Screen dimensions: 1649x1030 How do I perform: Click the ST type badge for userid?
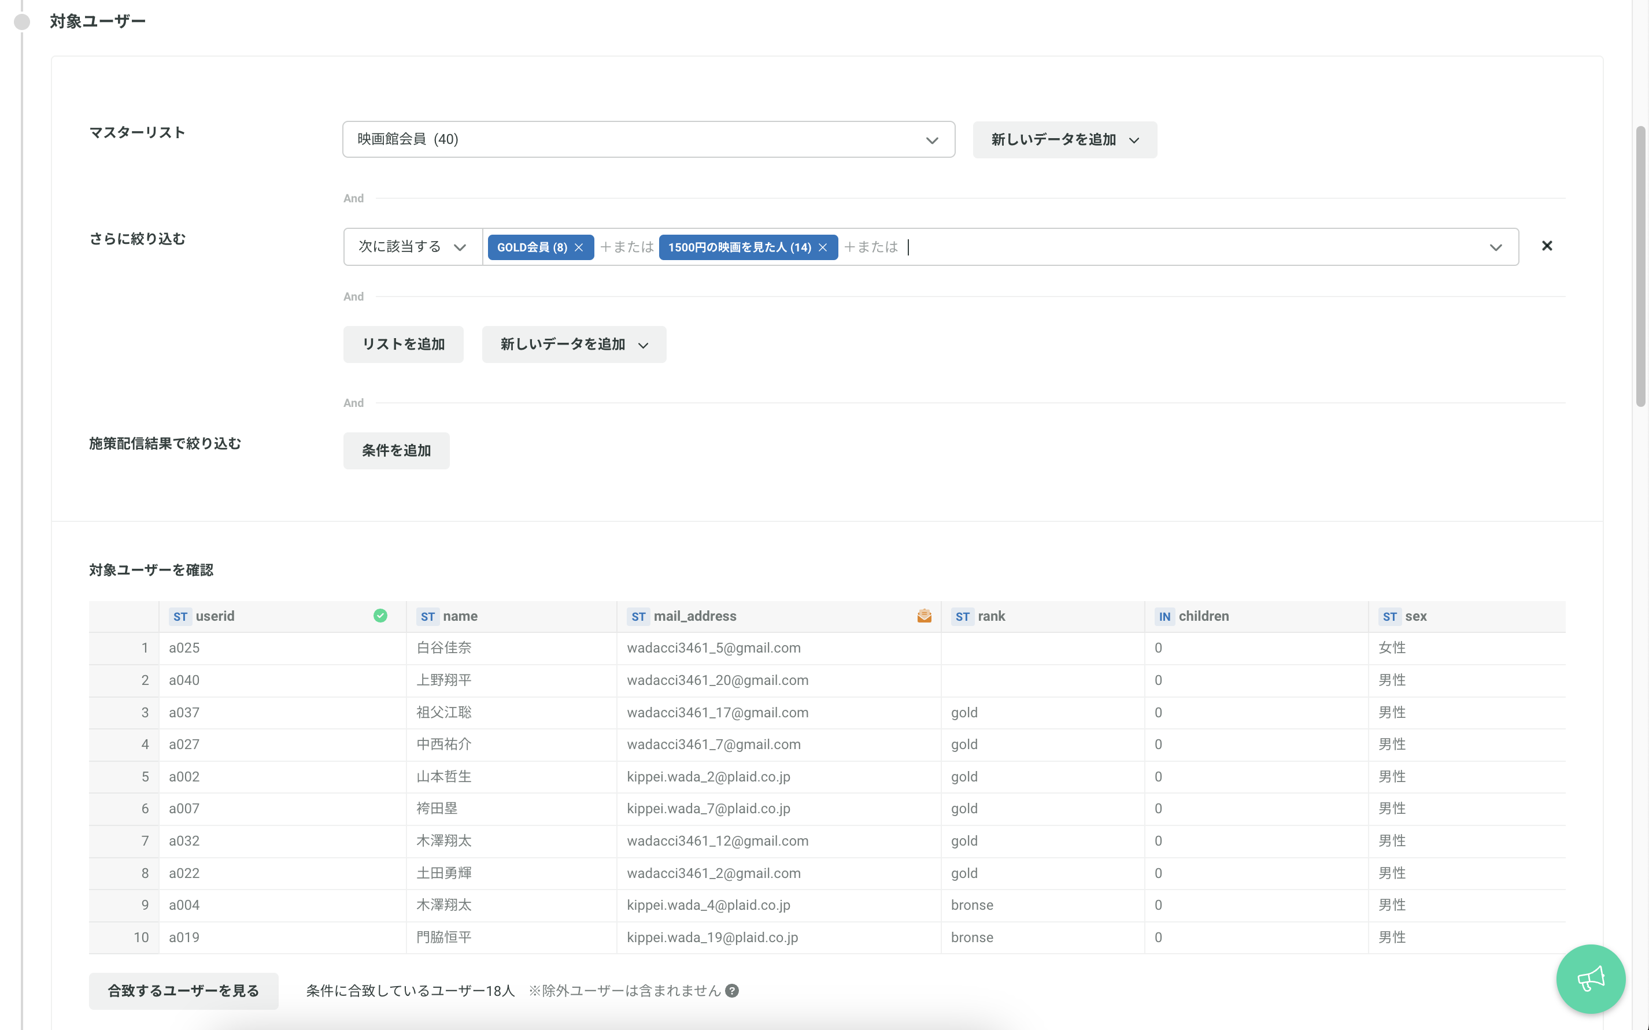pyautogui.click(x=180, y=617)
